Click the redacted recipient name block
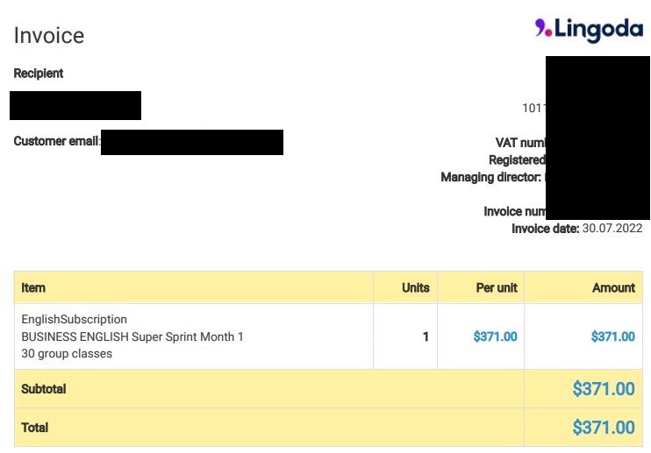Viewport: 651px width, 453px height. click(75, 106)
